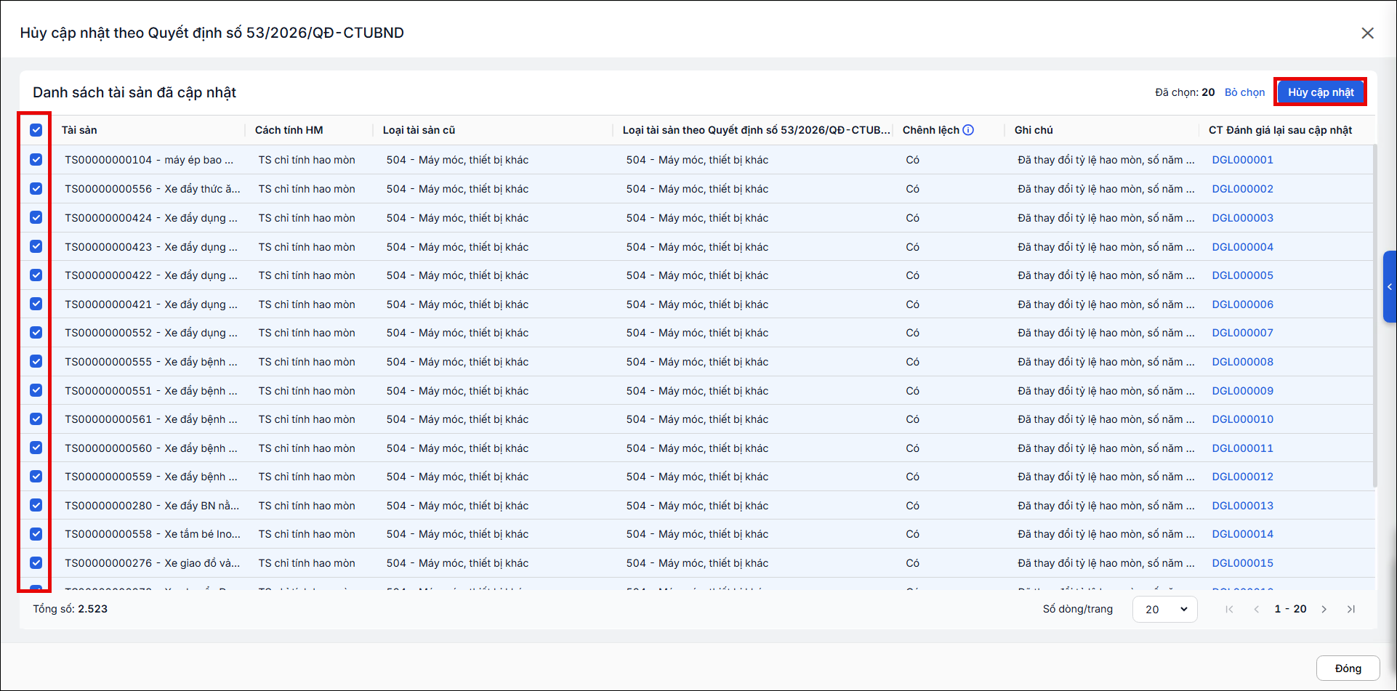Click the Hủy cập nhật button
Viewport: 1397px width, 691px height.
point(1320,92)
